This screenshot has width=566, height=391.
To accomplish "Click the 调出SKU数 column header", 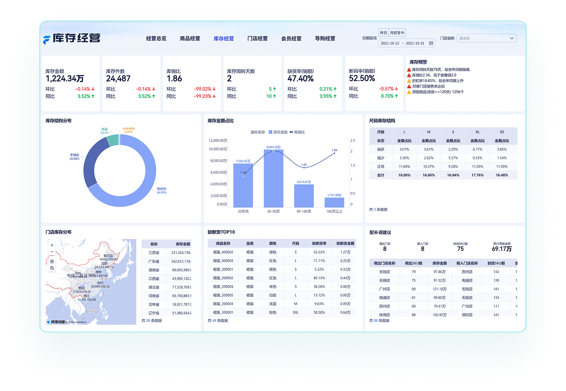I will [x=413, y=263].
